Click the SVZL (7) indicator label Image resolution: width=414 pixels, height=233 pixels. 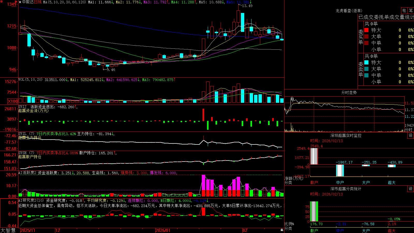(26, 134)
